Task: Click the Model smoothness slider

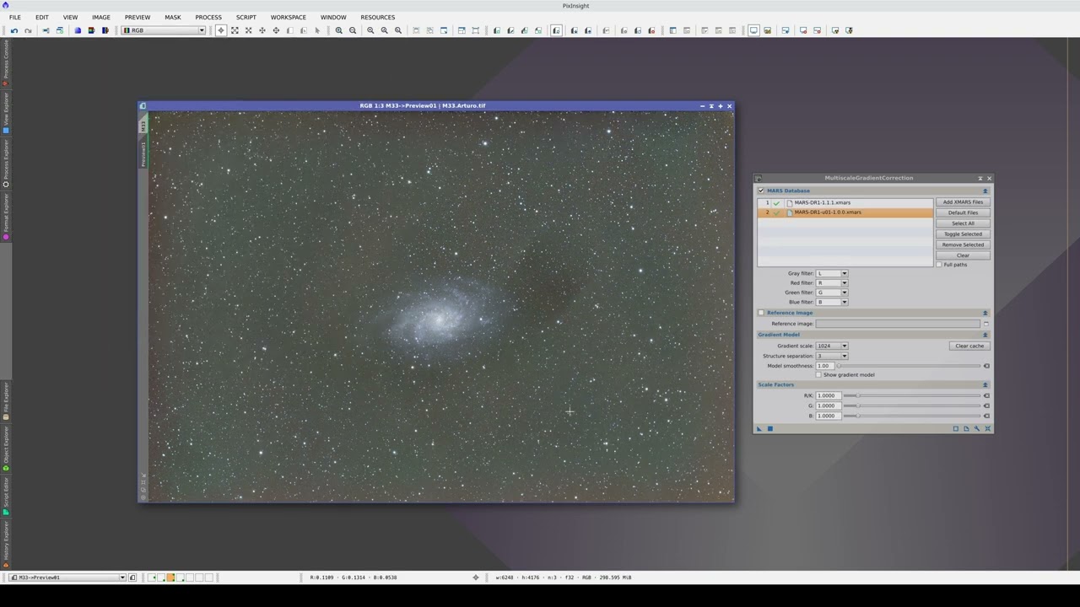Action: (908, 366)
